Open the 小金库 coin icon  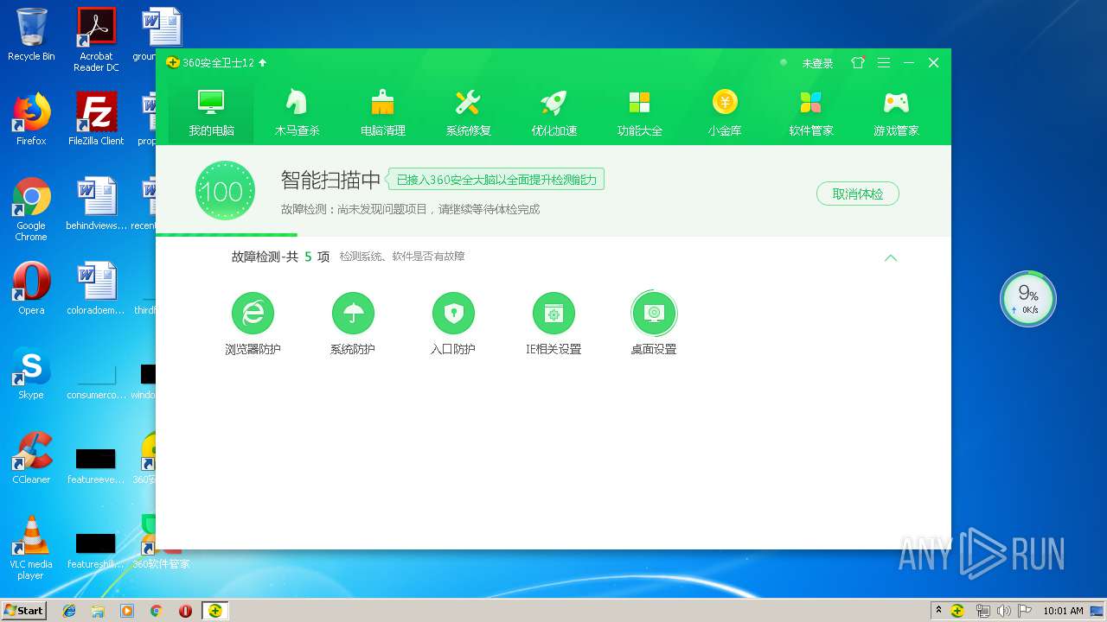(725, 103)
